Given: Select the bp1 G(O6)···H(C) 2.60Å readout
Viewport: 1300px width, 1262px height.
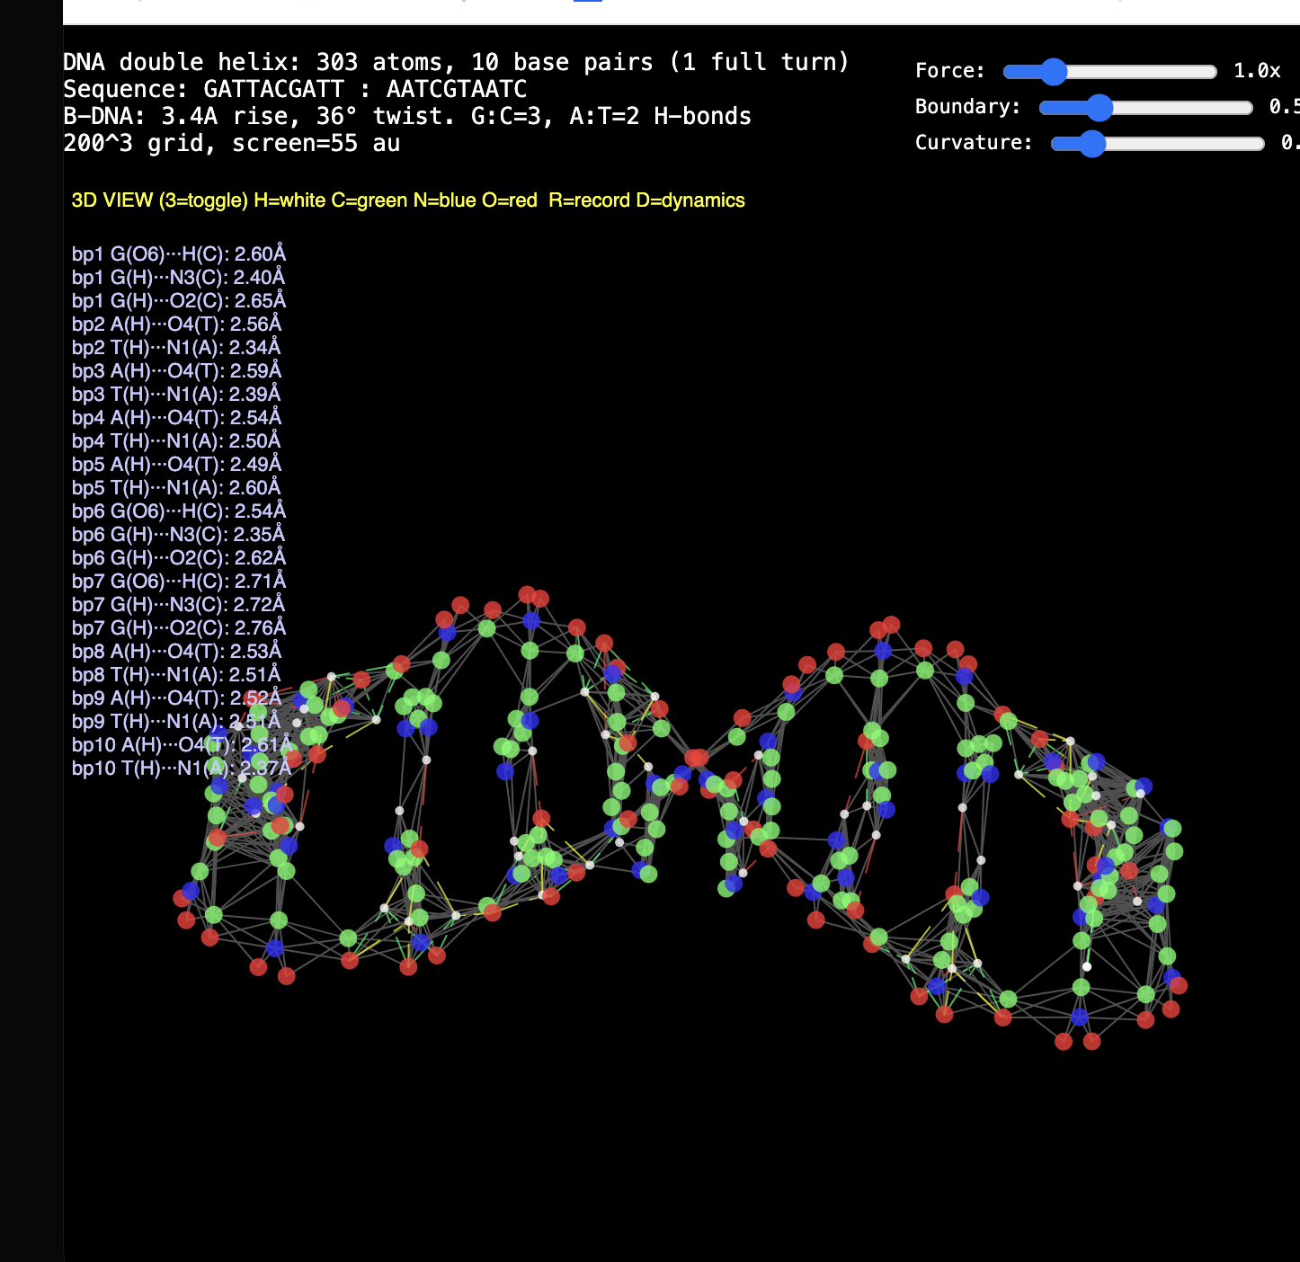Looking at the screenshot, I should 179,254.
